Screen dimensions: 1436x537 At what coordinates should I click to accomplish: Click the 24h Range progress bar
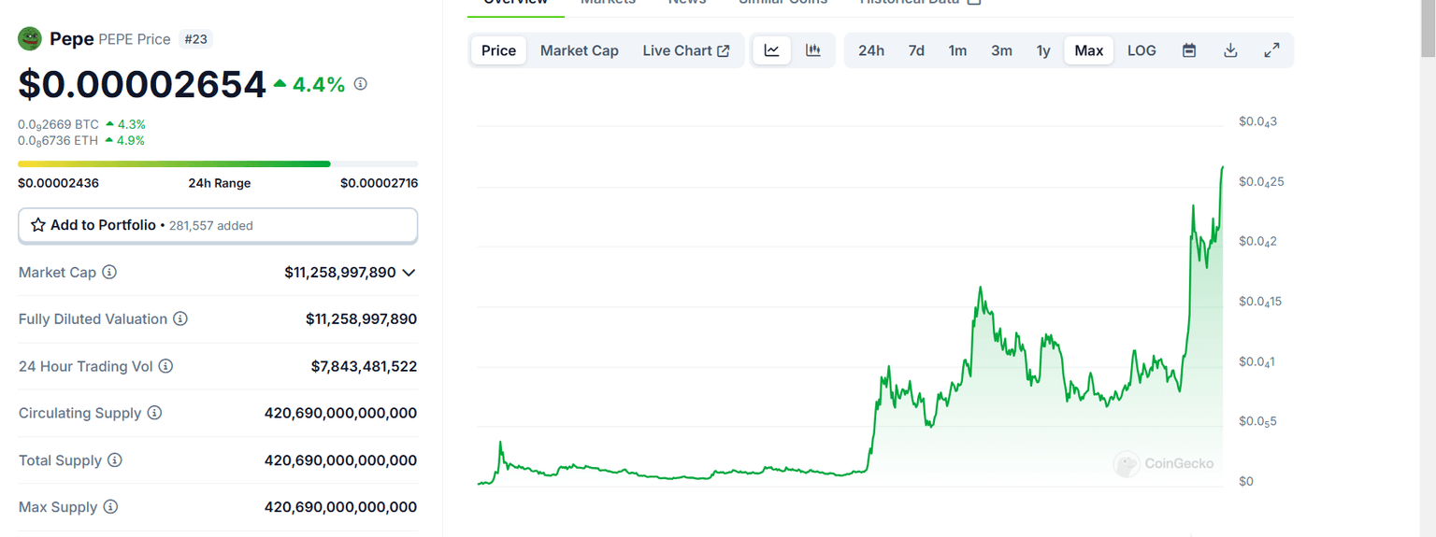tap(218, 164)
